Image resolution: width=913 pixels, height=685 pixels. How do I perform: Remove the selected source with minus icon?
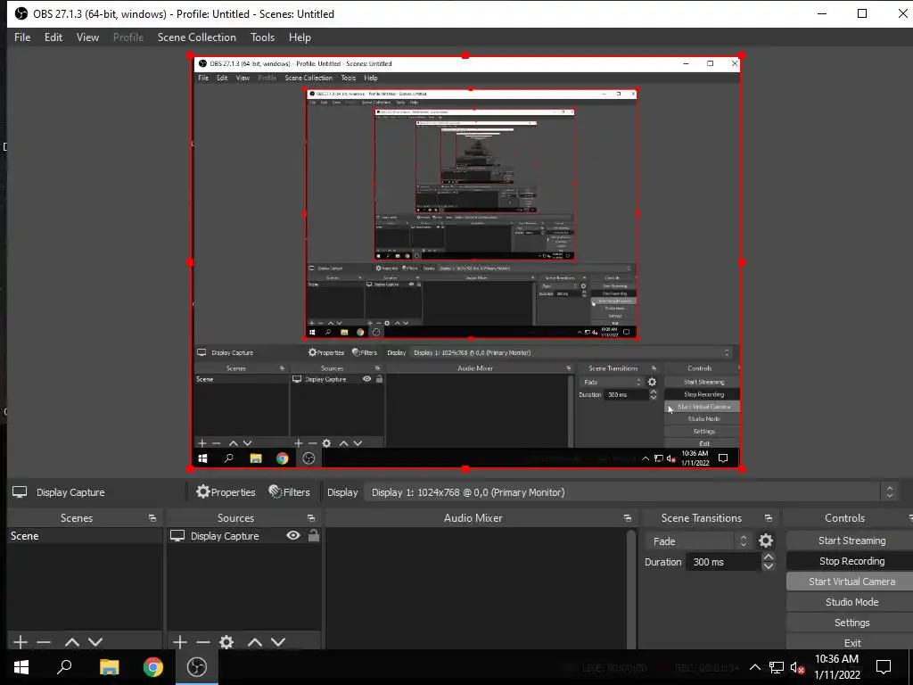click(x=203, y=642)
